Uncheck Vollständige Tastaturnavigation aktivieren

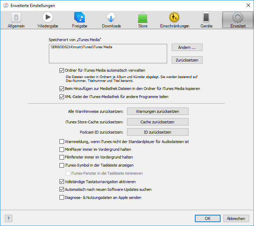coord(62,182)
